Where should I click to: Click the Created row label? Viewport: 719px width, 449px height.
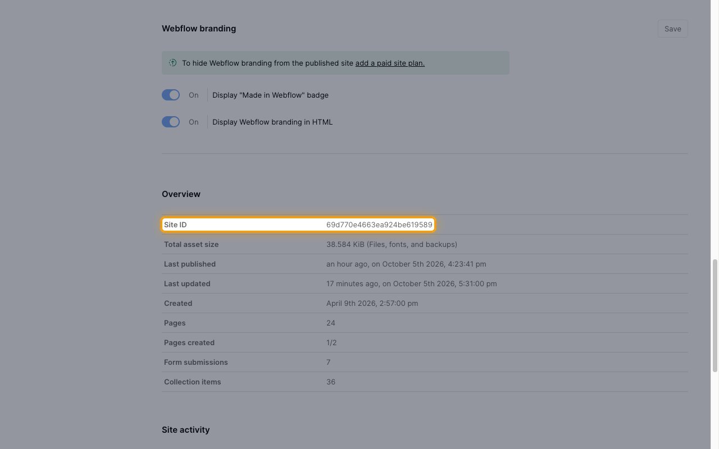[178, 303]
